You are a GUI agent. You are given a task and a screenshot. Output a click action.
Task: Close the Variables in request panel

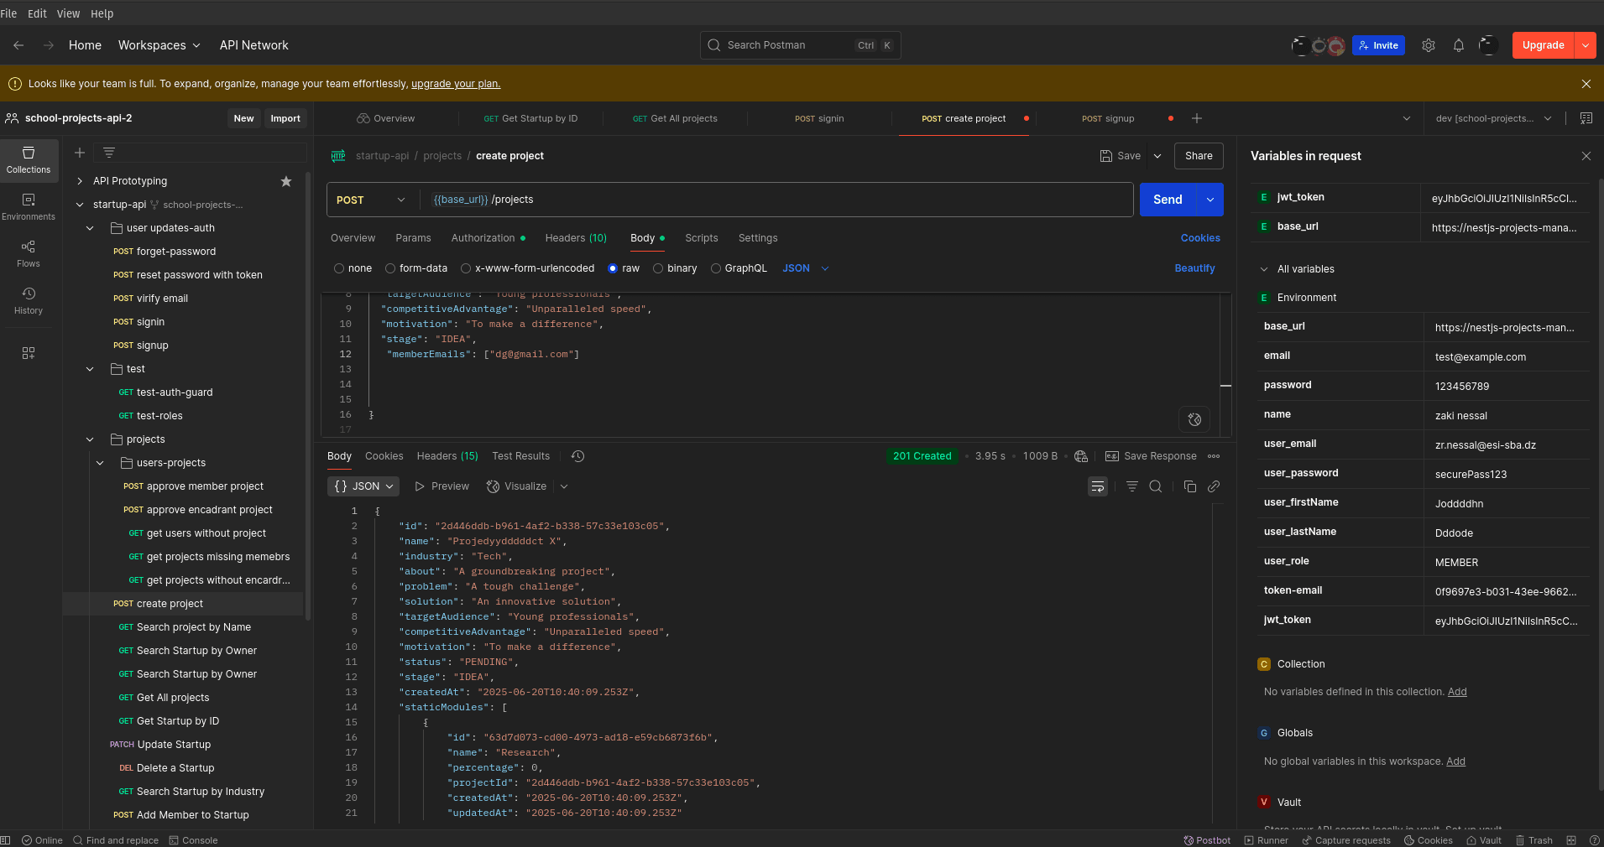1586,156
